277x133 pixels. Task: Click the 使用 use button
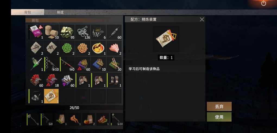(x=219, y=117)
